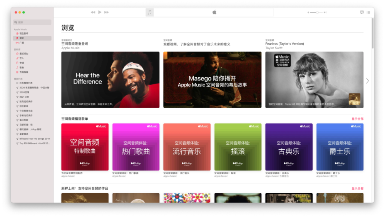Image resolution: width=385 pixels, height=217 pixels.
Task: Show all 空间音频精选歌单 with 显示全部
Action: (358, 119)
